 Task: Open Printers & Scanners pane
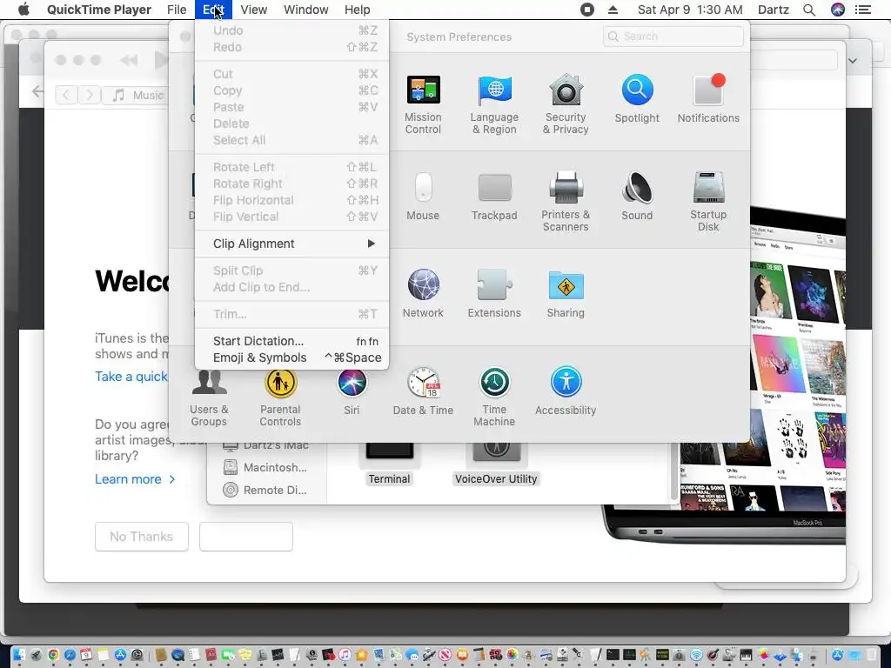coord(566,201)
